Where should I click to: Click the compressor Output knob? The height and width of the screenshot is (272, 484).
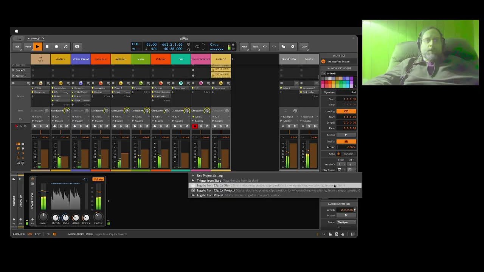coord(98,216)
